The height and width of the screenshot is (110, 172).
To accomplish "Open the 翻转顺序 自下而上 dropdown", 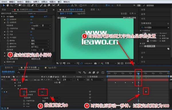I will pyautogui.click(x=40, y=47).
